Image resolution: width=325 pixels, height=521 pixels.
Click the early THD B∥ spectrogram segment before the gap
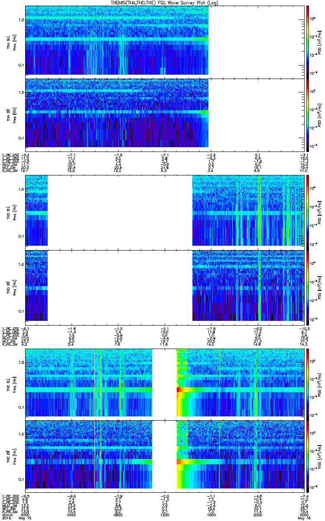coord(36,285)
